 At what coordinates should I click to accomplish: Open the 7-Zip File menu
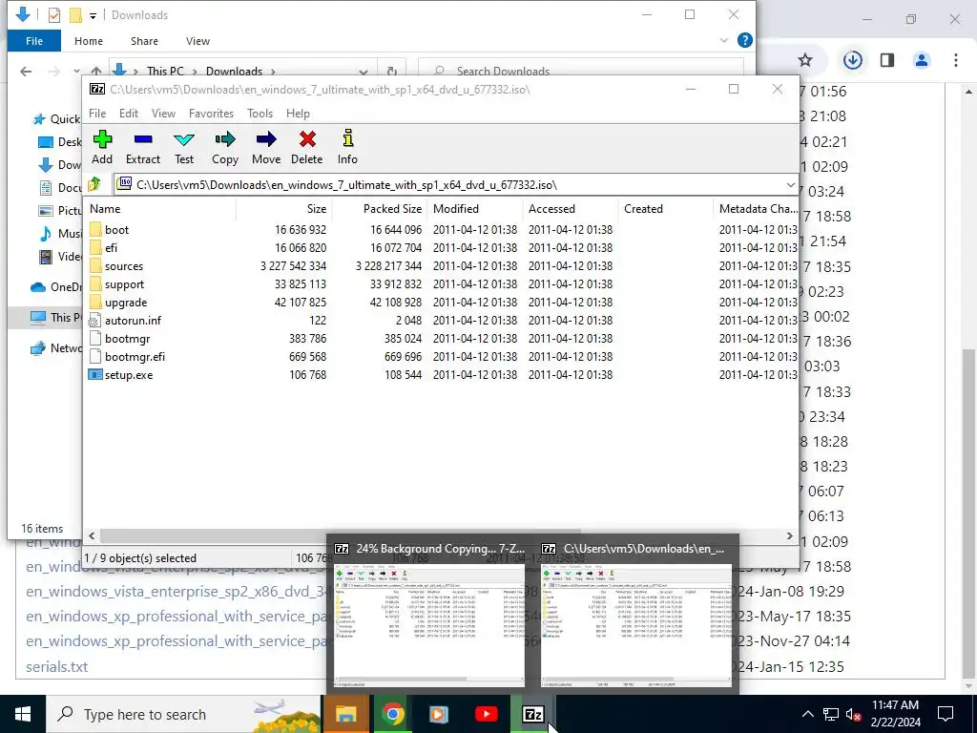97,114
